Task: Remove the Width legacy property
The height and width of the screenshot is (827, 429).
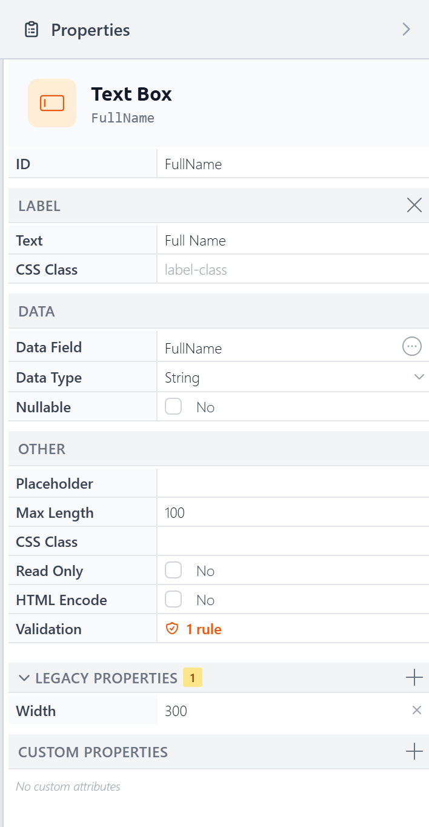Action: (417, 710)
